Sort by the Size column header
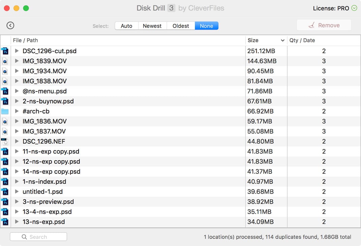Screen dimensions: 361x246 click(266, 40)
